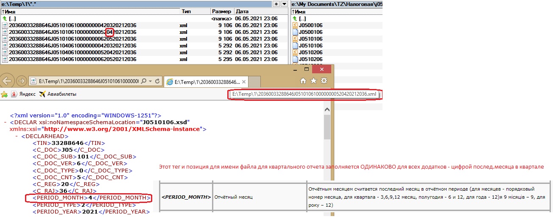Image resolution: width=553 pixels, height=222 pixels.
Task: Click the empty new tab button
Action: [x=254, y=81]
